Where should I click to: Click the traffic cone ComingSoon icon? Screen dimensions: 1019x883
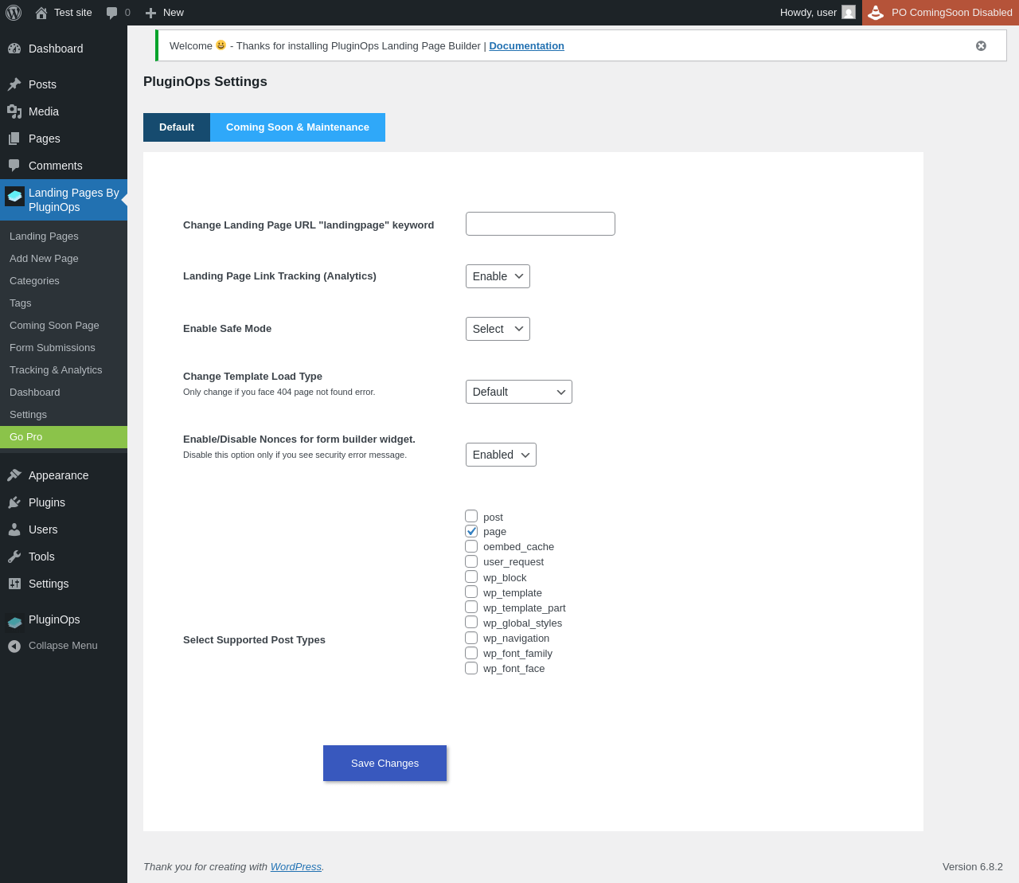pos(876,13)
